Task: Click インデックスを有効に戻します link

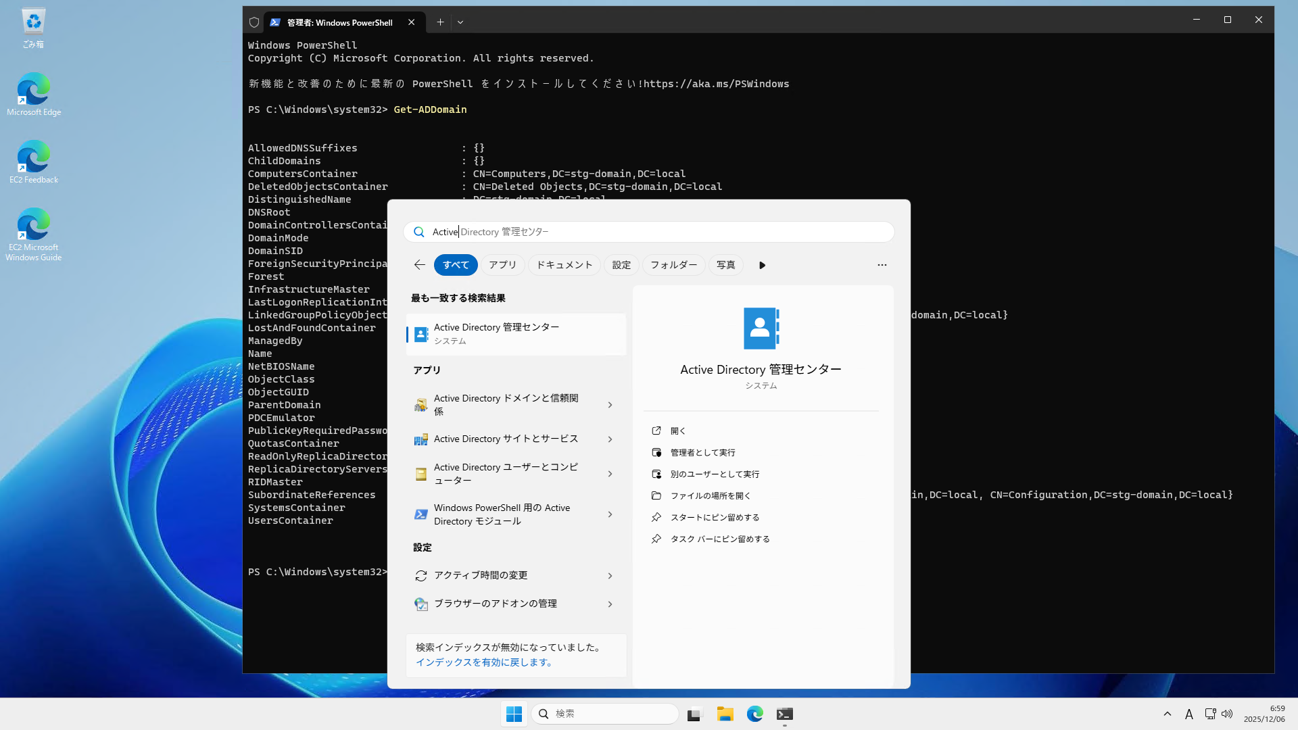Action: 484,662
